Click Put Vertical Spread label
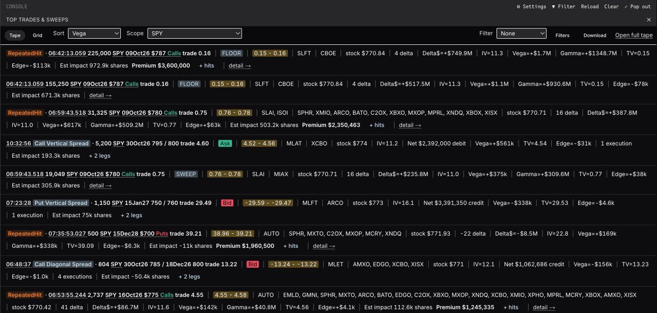This screenshot has width=657, height=313. coord(61,203)
